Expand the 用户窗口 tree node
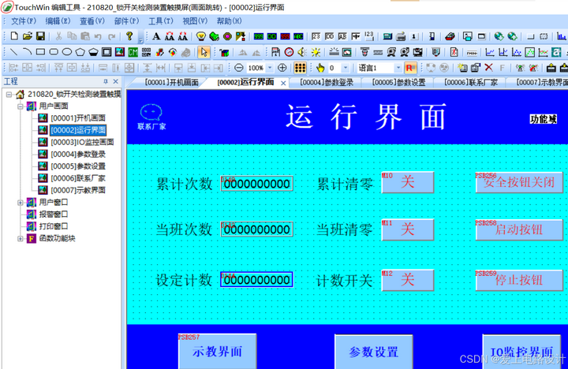Image resolution: width=568 pixels, height=369 pixels. 21,203
